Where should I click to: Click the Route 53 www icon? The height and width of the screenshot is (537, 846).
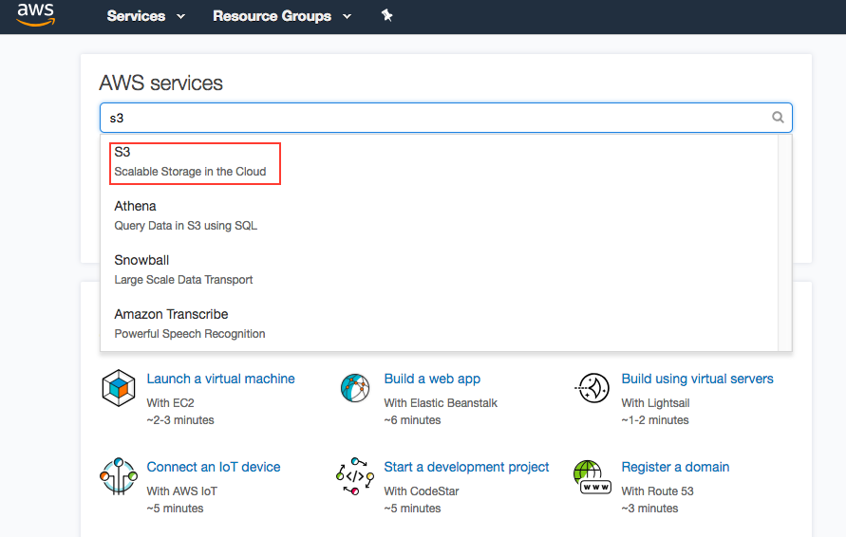coord(592,477)
